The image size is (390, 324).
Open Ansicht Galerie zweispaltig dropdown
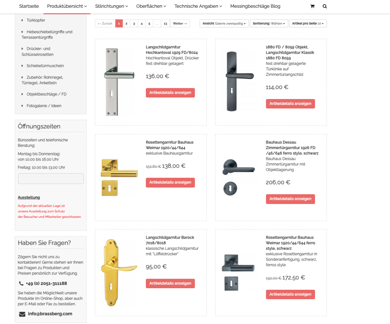(224, 23)
